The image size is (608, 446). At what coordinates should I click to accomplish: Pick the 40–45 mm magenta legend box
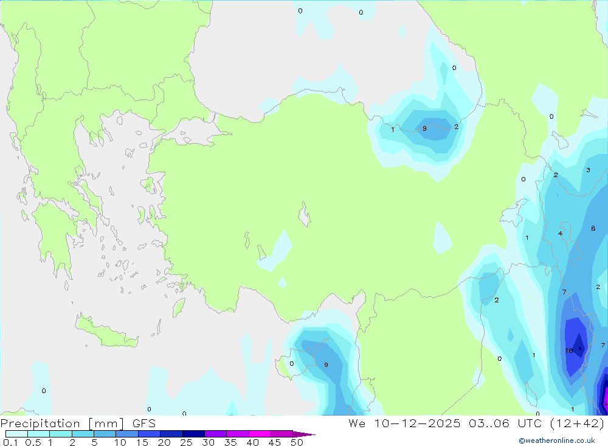(260, 434)
